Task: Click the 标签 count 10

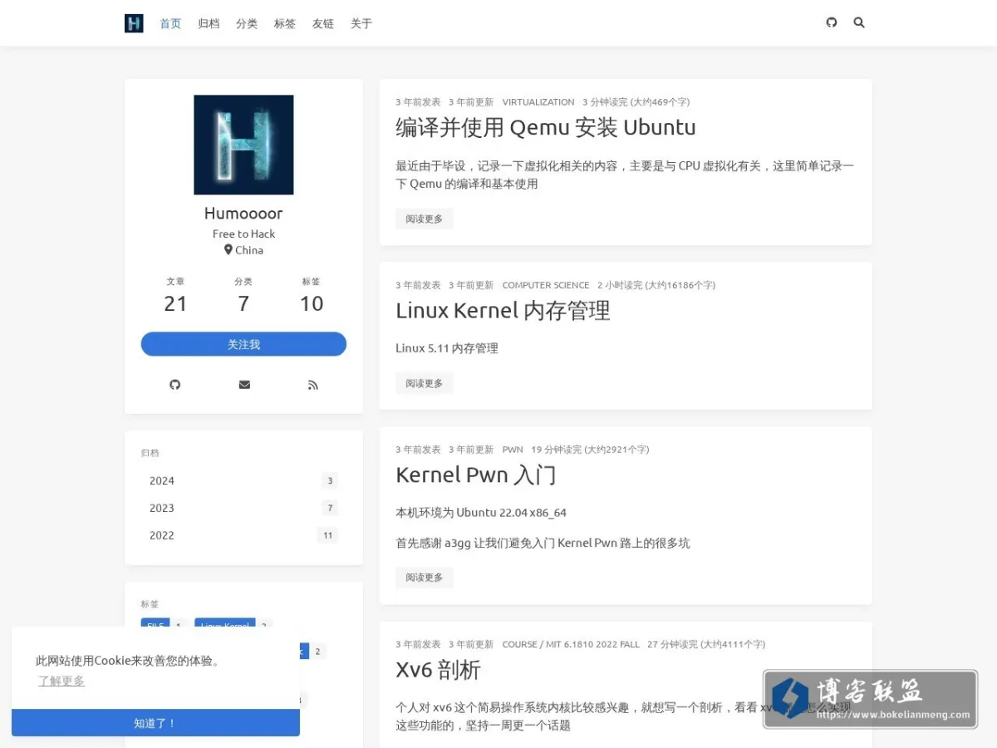Action: click(x=312, y=303)
